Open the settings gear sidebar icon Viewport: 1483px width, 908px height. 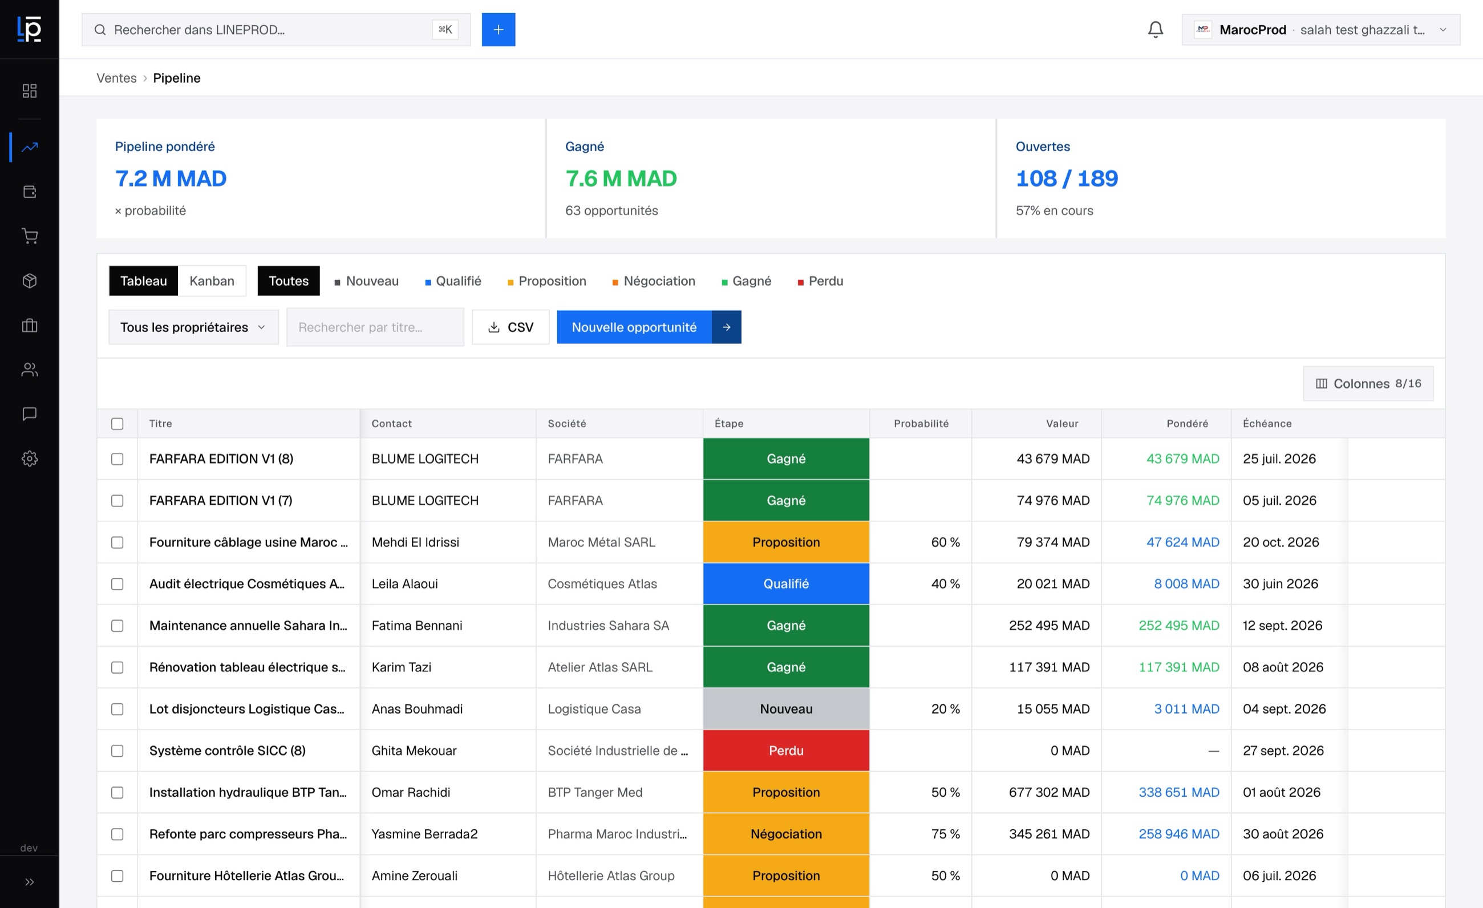tap(30, 459)
